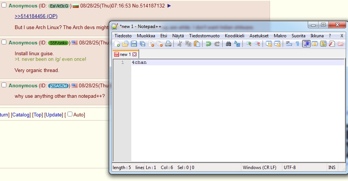Click line number 1 in the margin
The width and height of the screenshot is (348, 181).
(122, 62)
